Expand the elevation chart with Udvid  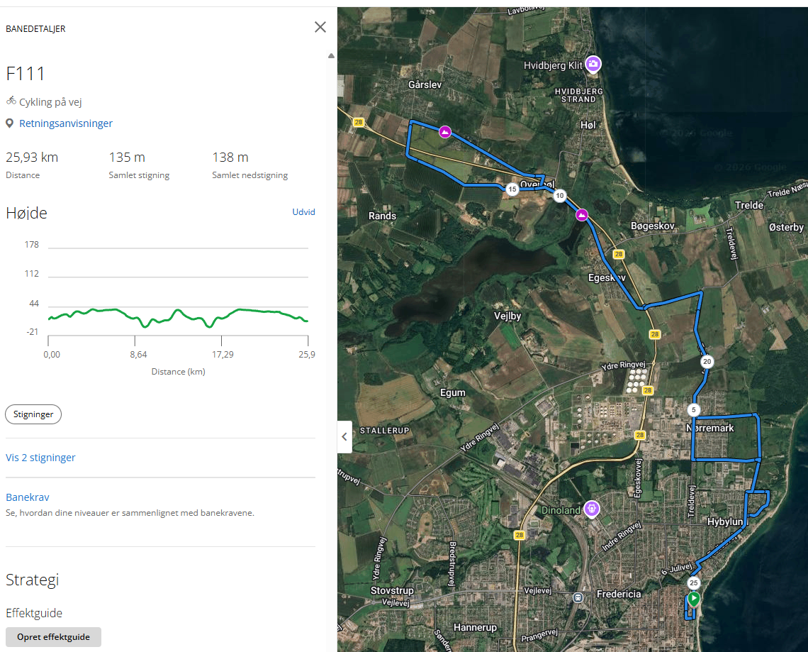point(303,212)
